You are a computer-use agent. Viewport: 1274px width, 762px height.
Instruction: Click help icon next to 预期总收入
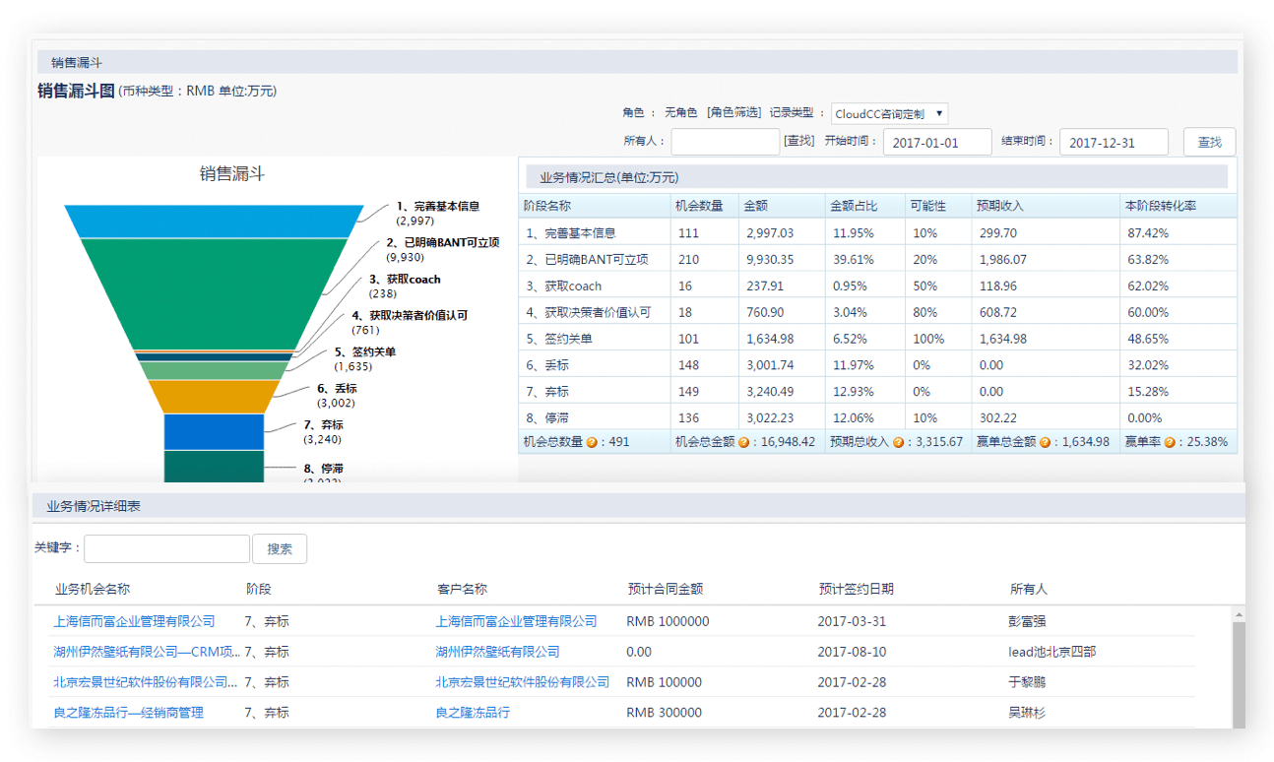click(898, 443)
